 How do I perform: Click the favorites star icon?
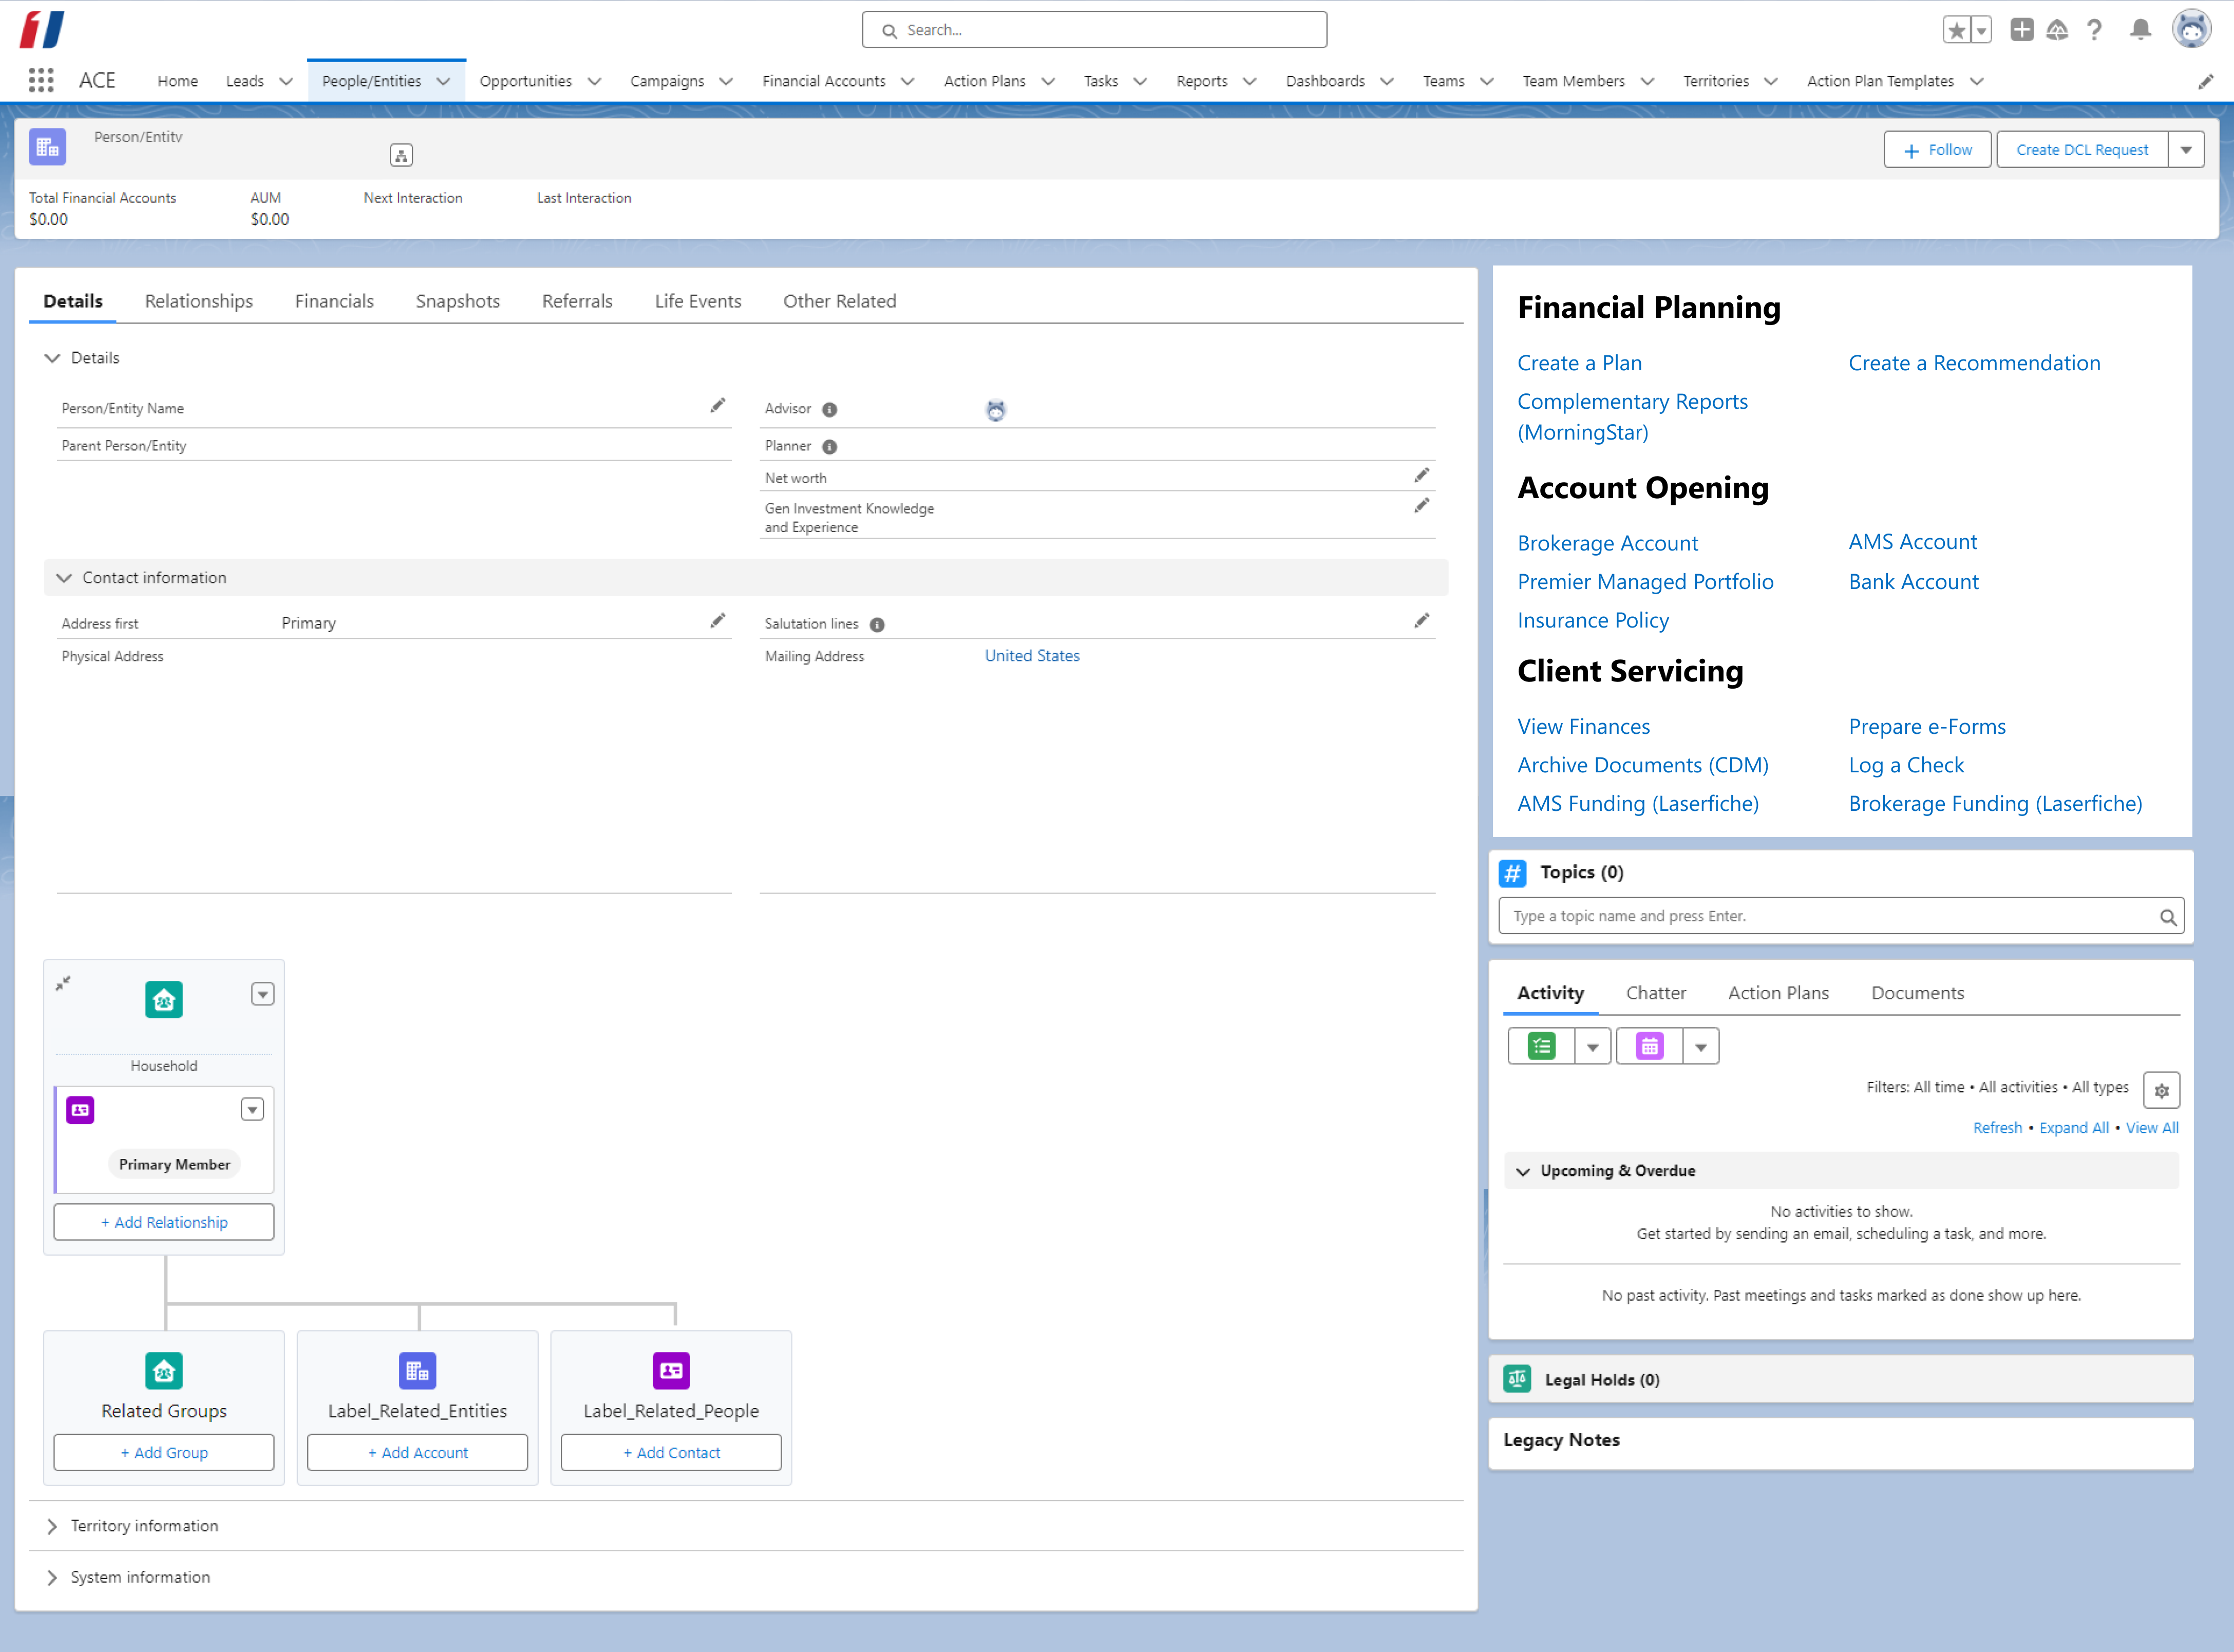coord(1956,29)
